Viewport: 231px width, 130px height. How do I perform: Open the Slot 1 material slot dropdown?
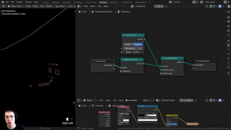pos(148,100)
